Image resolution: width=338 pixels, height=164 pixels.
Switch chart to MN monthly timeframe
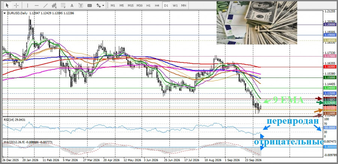pos(184,6)
